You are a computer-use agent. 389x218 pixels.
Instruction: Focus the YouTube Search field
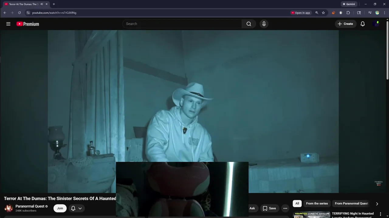(x=182, y=24)
